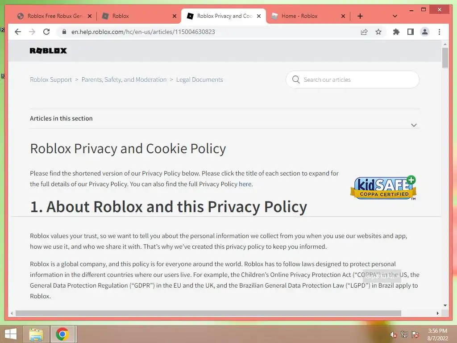This screenshot has width=457, height=343.
Task: Click the search magnifier icon
Action: click(296, 79)
